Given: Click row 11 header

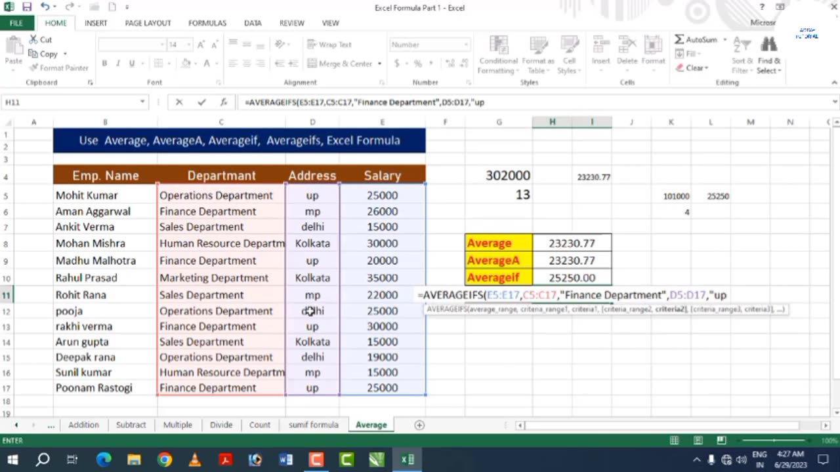Looking at the screenshot, I should click(x=7, y=295).
